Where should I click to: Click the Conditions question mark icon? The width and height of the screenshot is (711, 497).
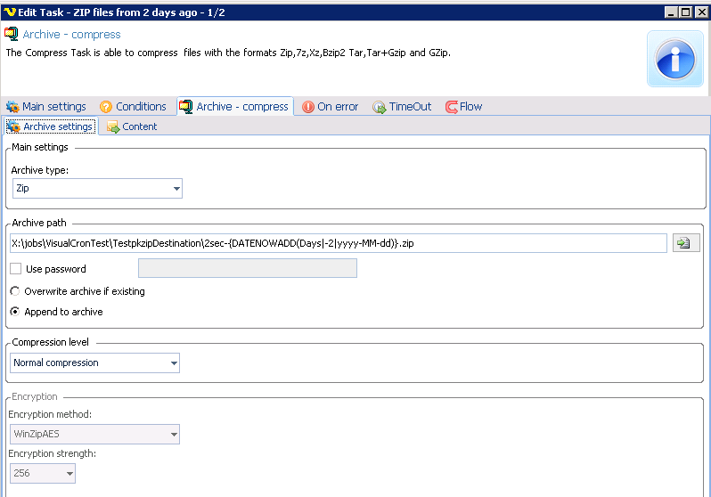[105, 107]
